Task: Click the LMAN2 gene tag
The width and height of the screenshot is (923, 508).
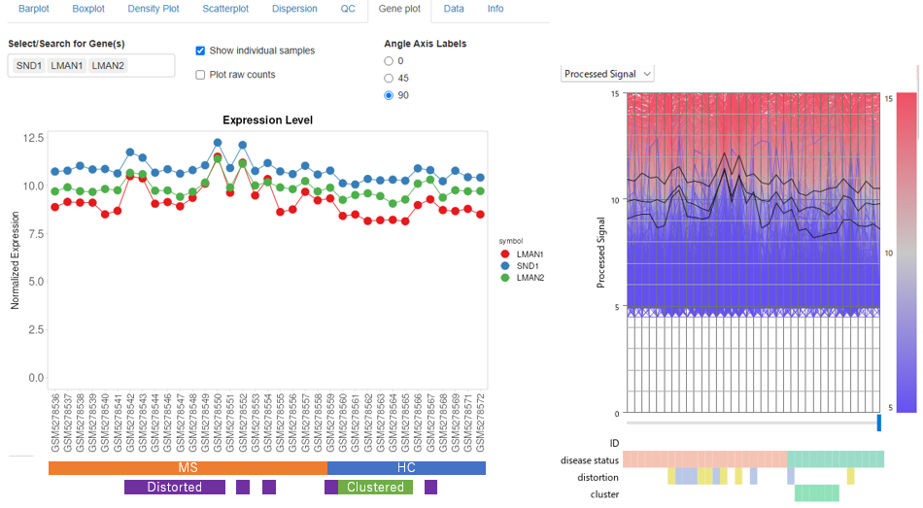Action: (x=108, y=65)
